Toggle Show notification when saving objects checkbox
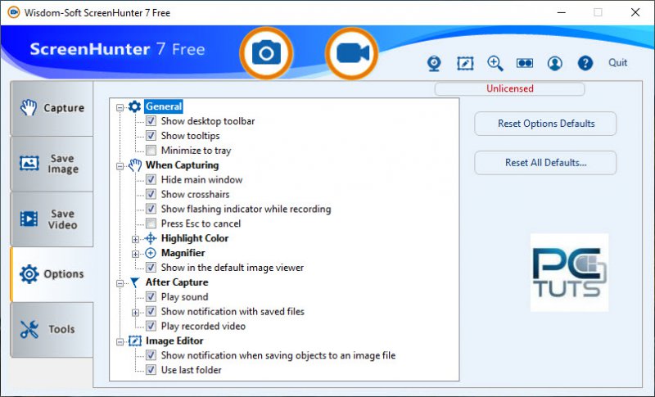The image size is (655, 397). tap(151, 355)
